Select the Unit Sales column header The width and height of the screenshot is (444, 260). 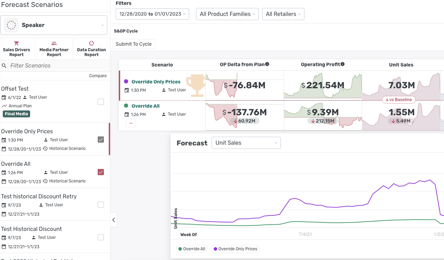tap(401, 65)
